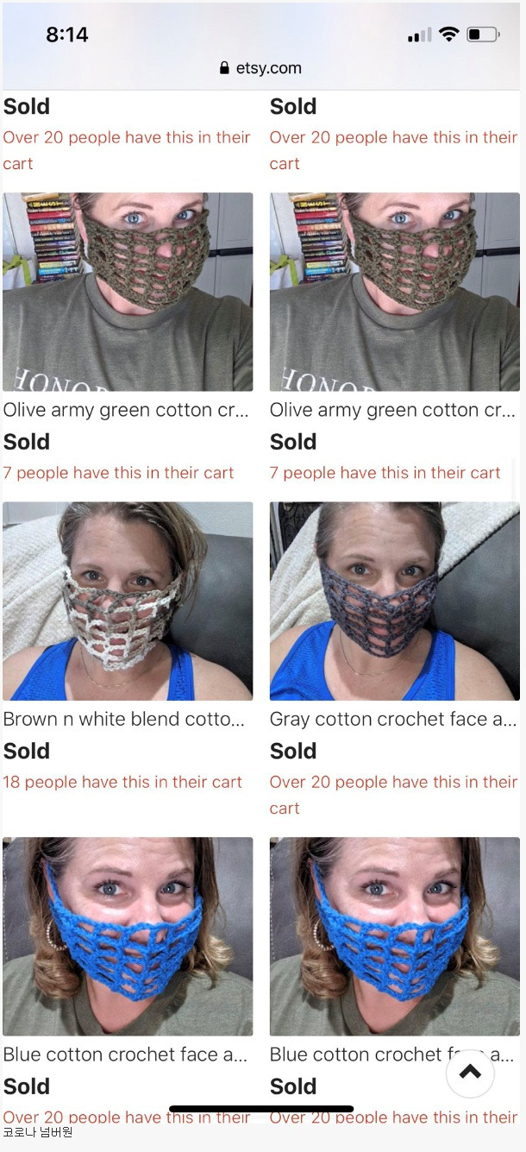Viewport: 526px width, 1152px height.
Task: Open left blue crochet mask photo
Action: 128,936
